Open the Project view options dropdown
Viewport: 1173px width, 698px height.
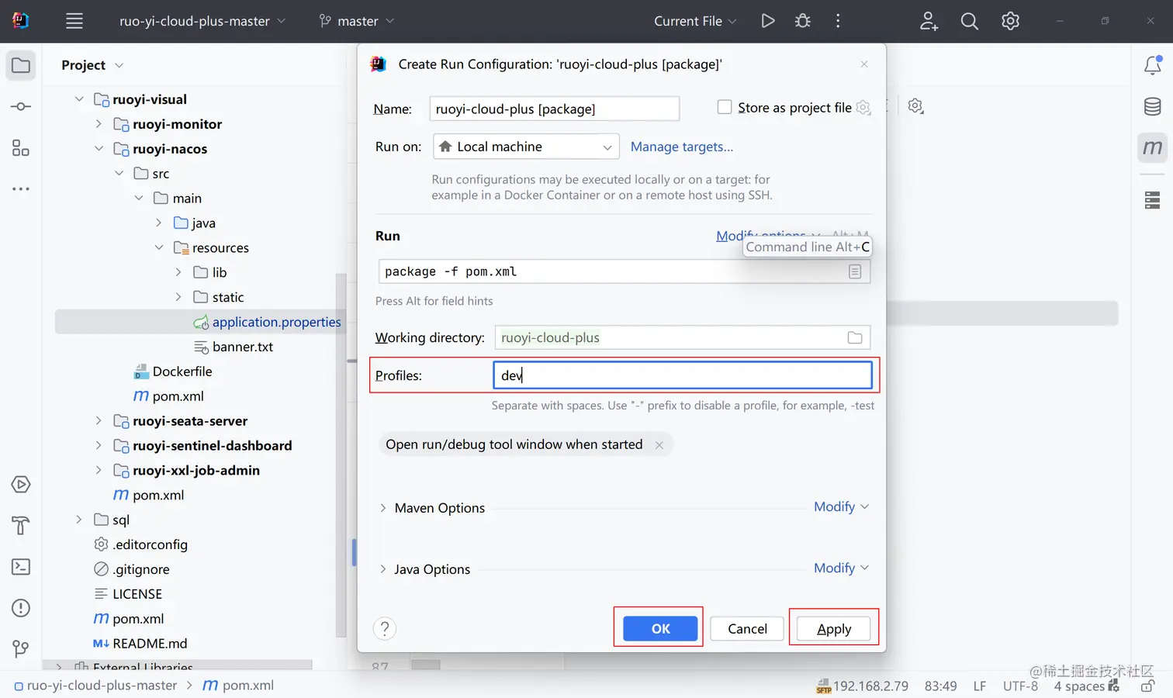[119, 65]
